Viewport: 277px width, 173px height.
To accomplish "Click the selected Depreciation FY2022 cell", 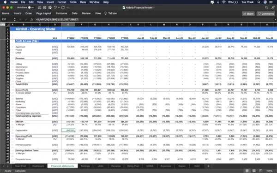I will tap(68, 131).
